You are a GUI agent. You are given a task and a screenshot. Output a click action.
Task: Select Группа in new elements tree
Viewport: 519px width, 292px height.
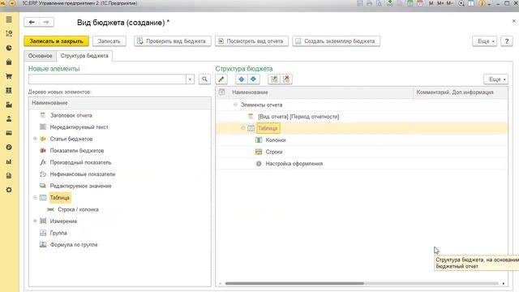(58, 233)
